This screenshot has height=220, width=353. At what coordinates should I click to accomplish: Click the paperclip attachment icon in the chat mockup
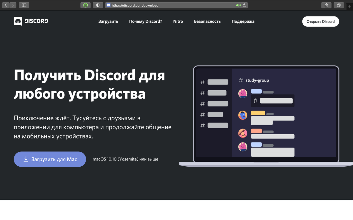256,100
